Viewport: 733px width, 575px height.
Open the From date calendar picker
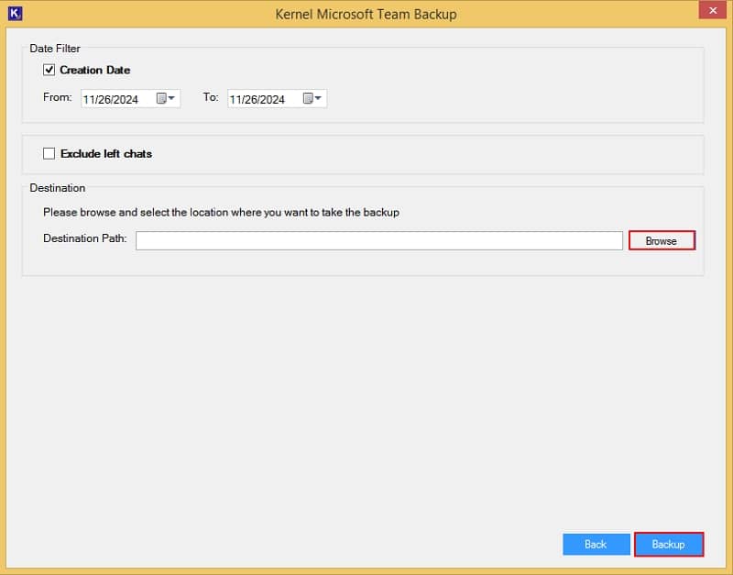pyautogui.click(x=161, y=99)
